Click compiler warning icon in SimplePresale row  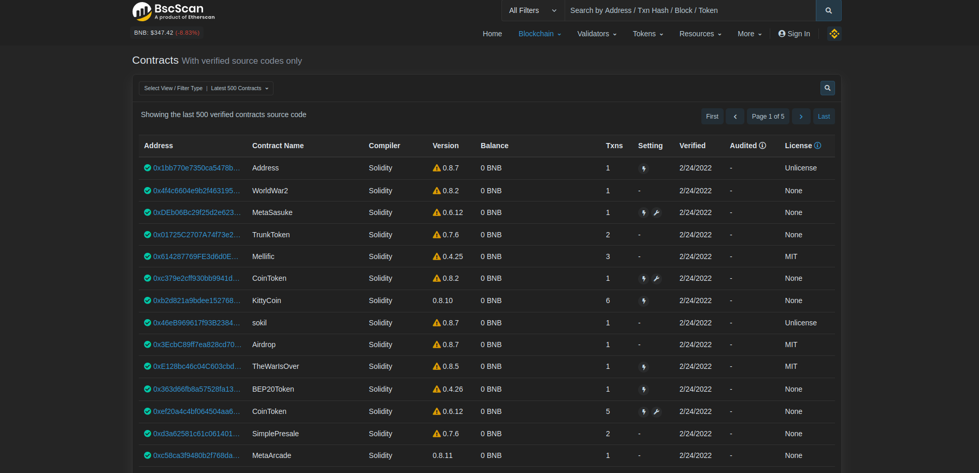click(x=437, y=434)
